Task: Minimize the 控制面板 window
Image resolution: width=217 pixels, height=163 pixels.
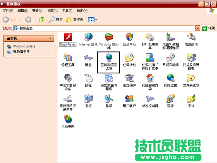Action: click(201, 4)
